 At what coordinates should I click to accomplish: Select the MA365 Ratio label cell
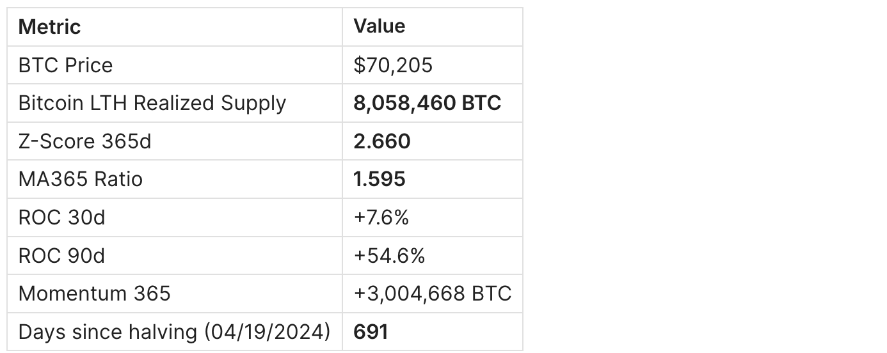pyautogui.click(x=81, y=179)
